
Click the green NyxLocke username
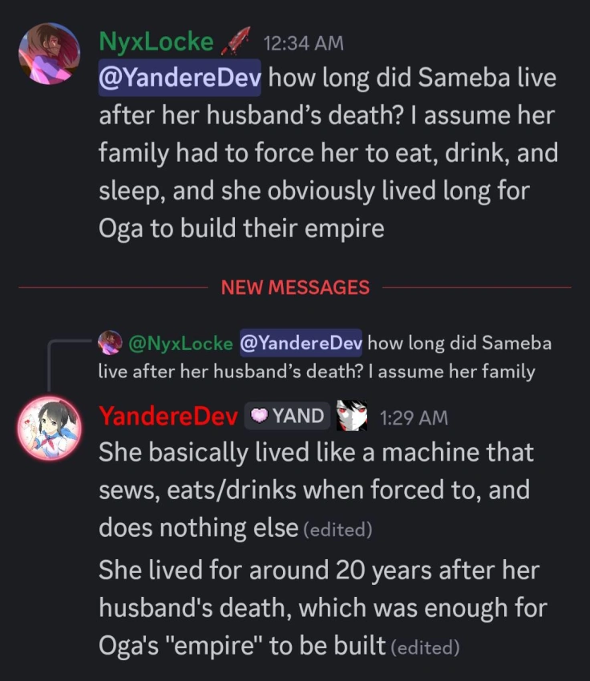pyautogui.click(x=156, y=41)
